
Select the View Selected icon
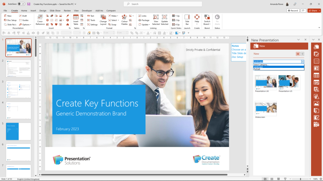[156, 20]
